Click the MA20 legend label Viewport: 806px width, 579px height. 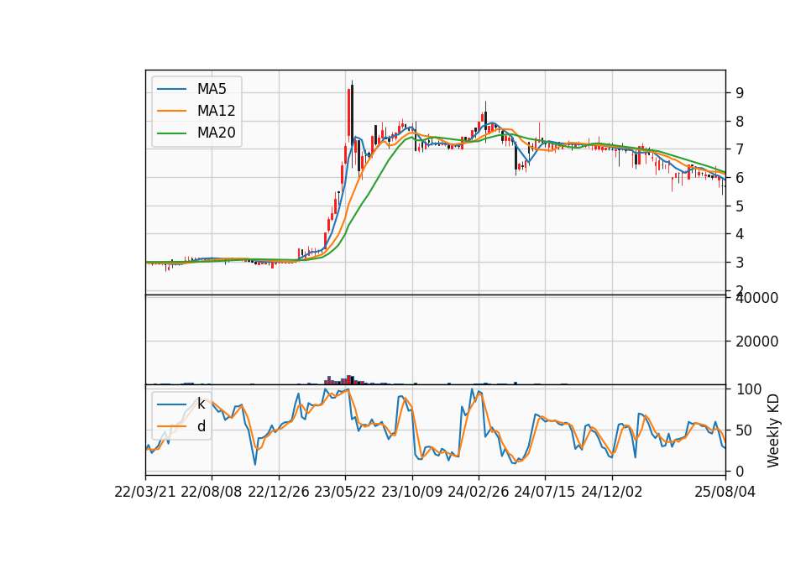(x=216, y=133)
